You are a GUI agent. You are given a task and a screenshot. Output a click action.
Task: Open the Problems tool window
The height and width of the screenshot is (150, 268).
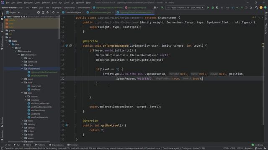pos(40,145)
